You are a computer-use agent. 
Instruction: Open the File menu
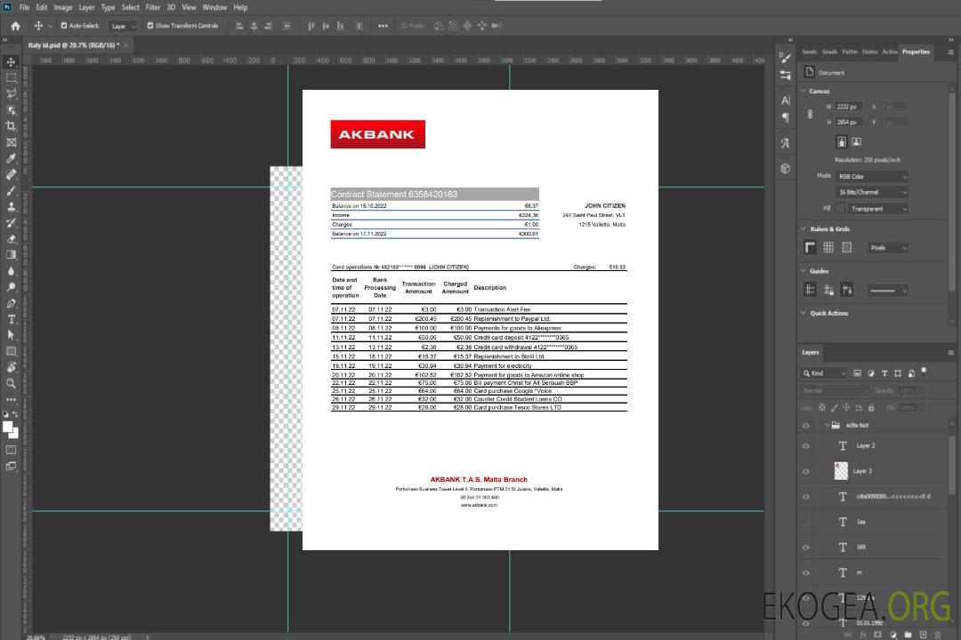pyautogui.click(x=25, y=7)
